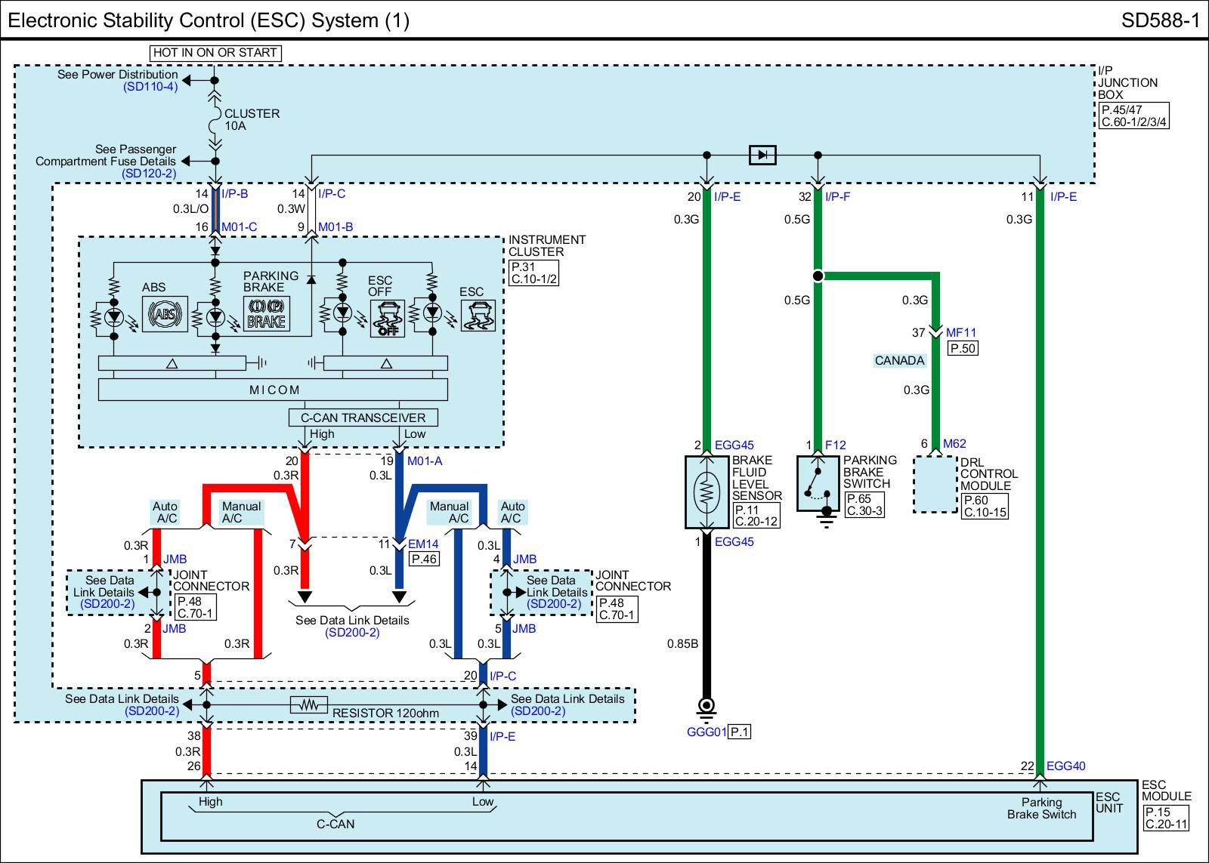1209x863 pixels.
Task: Click the C-CAN TRANSCEIVER block
Action: [363, 418]
